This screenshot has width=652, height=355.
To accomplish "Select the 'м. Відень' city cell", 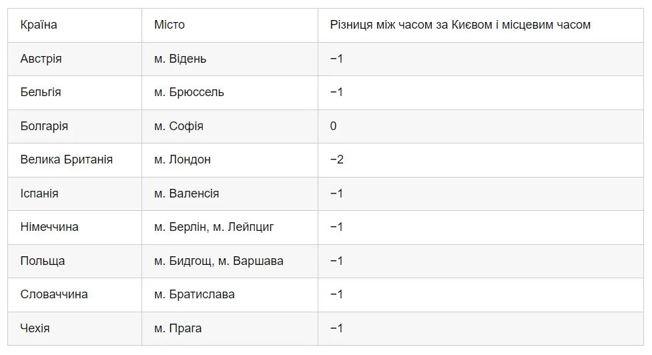I will [x=180, y=59].
